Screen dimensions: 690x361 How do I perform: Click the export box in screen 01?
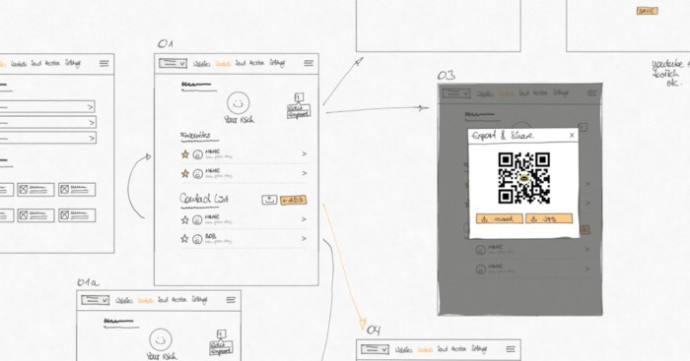tap(299, 111)
